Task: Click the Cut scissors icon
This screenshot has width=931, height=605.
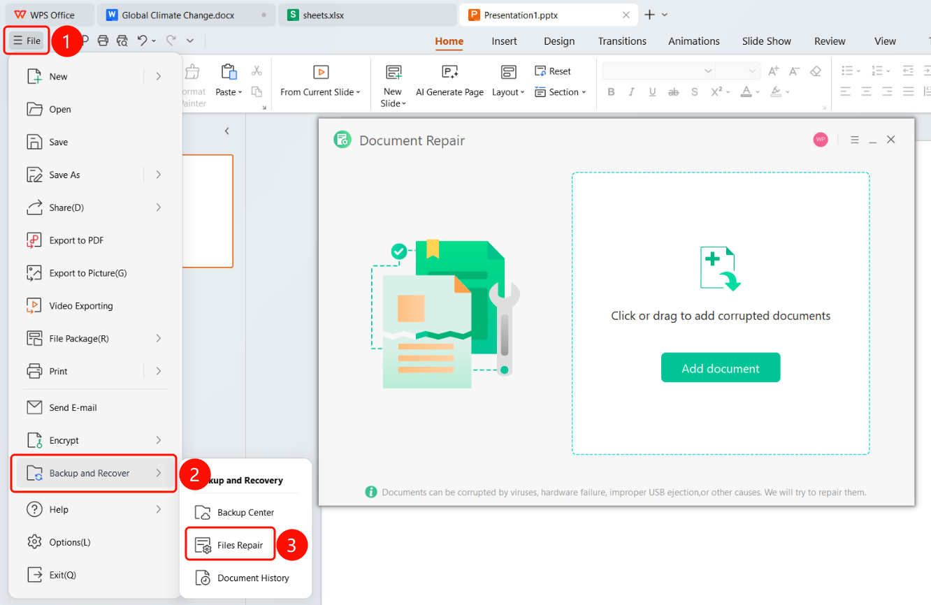Action: (x=257, y=71)
